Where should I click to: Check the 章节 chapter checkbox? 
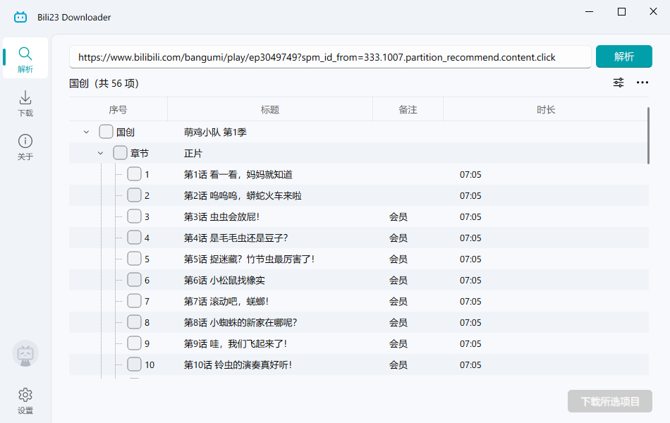(x=118, y=152)
